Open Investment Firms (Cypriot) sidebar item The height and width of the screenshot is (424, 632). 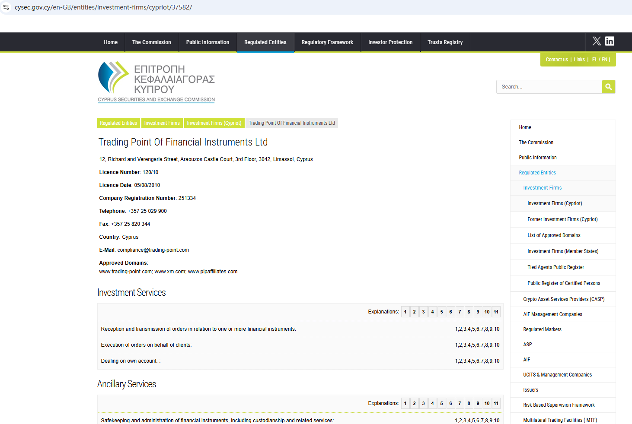(563, 203)
